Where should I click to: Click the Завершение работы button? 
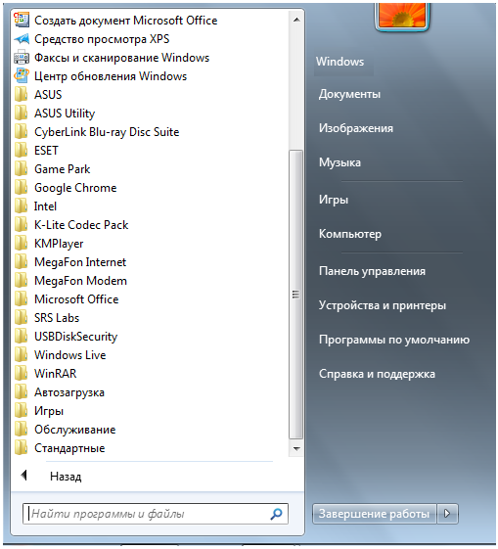[x=374, y=514]
